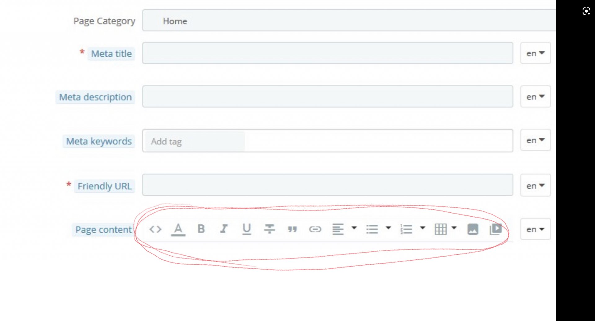595x321 pixels.
Task: Select the Page Category Home field
Action: tap(349, 20)
